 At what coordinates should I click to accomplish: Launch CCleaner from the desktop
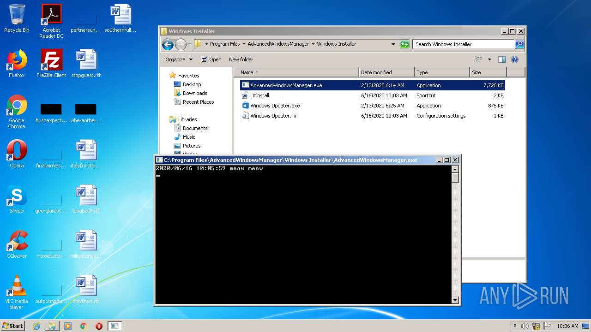pyautogui.click(x=17, y=244)
